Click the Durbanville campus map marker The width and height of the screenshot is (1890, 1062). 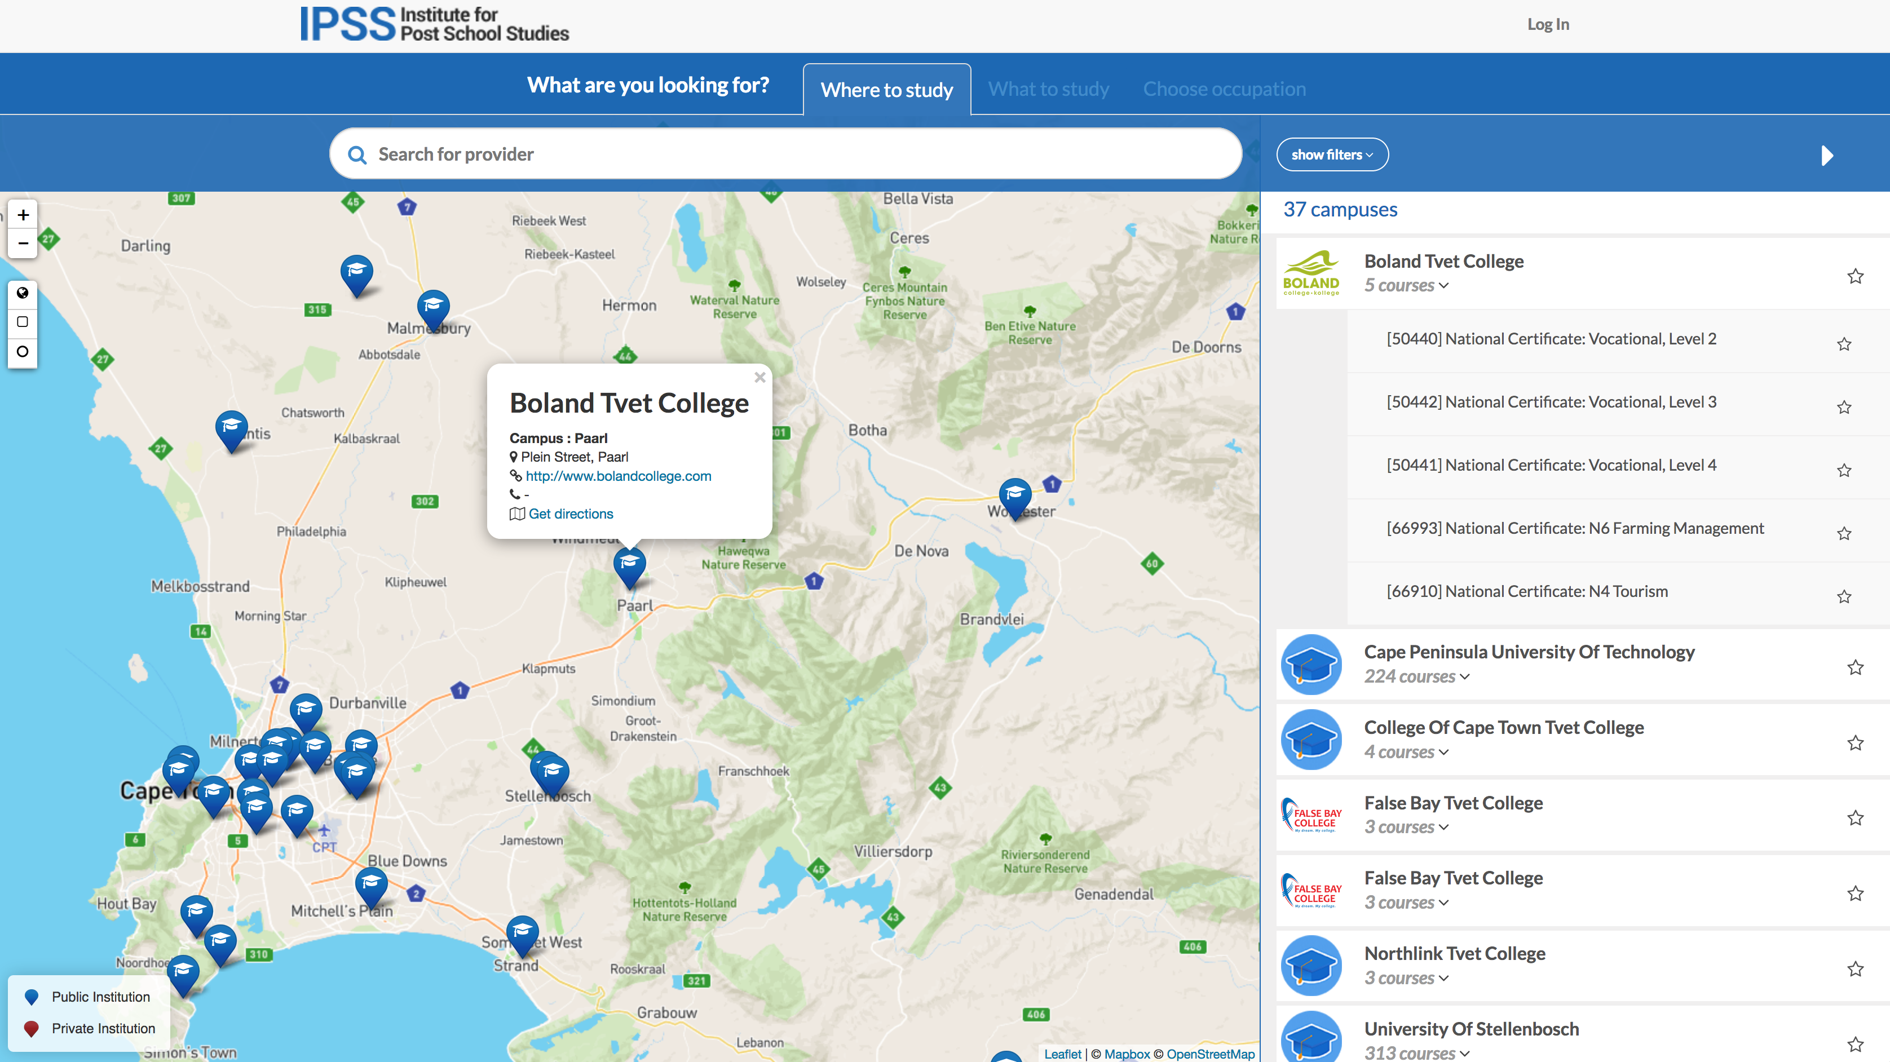[306, 714]
